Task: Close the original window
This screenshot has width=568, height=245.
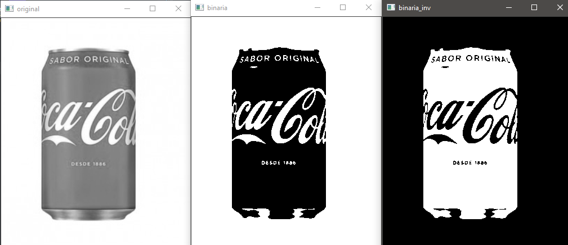Action: coord(178,8)
